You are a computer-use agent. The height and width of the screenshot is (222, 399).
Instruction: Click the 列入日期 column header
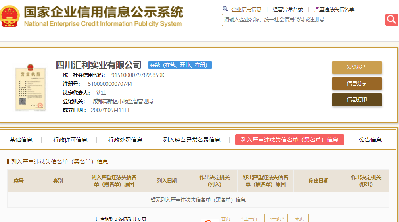167,181
